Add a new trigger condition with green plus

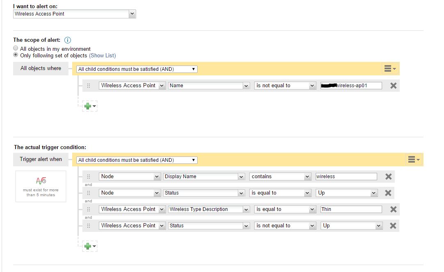90,246
